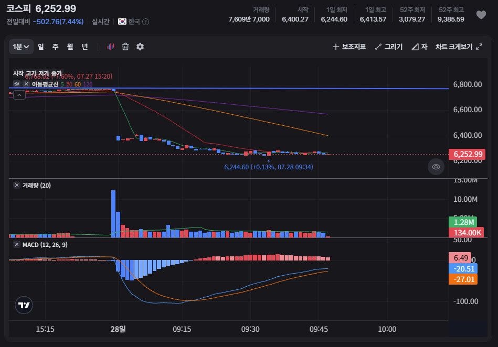Click the TradingView logo badge
Screen dimensions: 498x347
click(x=24, y=305)
